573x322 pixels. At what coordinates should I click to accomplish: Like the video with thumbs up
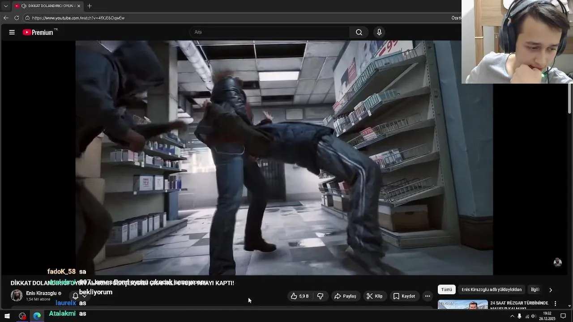[x=294, y=296]
